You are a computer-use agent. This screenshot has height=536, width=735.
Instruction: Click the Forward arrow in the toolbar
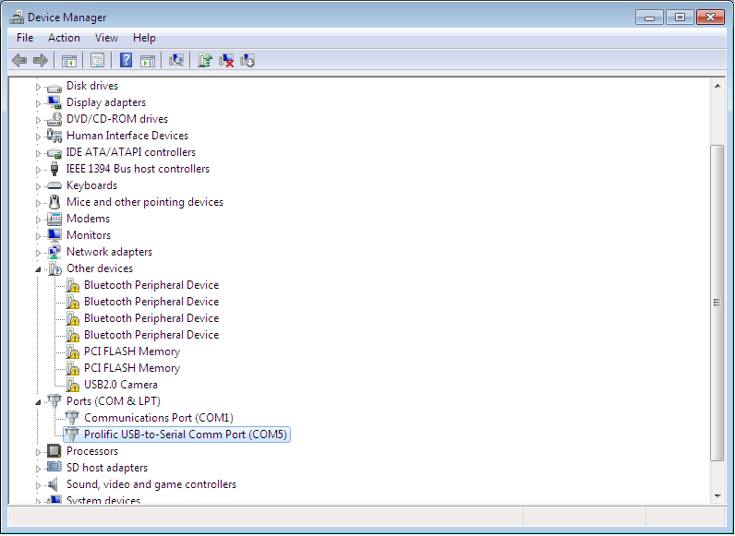pos(41,61)
